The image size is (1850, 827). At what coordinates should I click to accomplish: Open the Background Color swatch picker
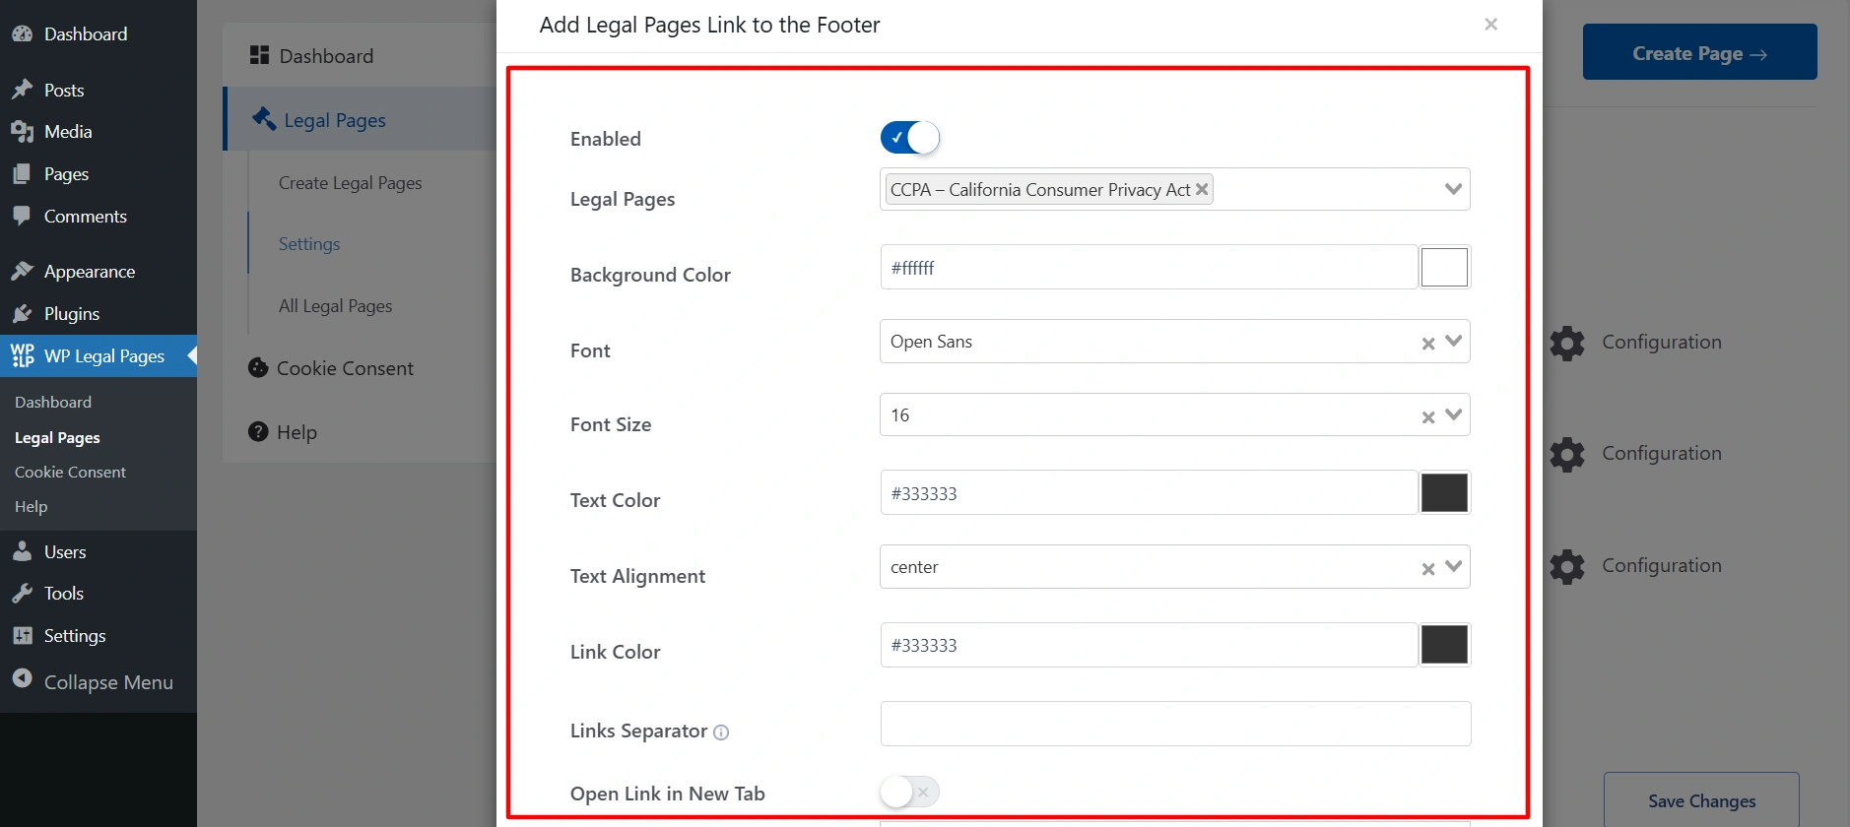[x=1444, y=267]
